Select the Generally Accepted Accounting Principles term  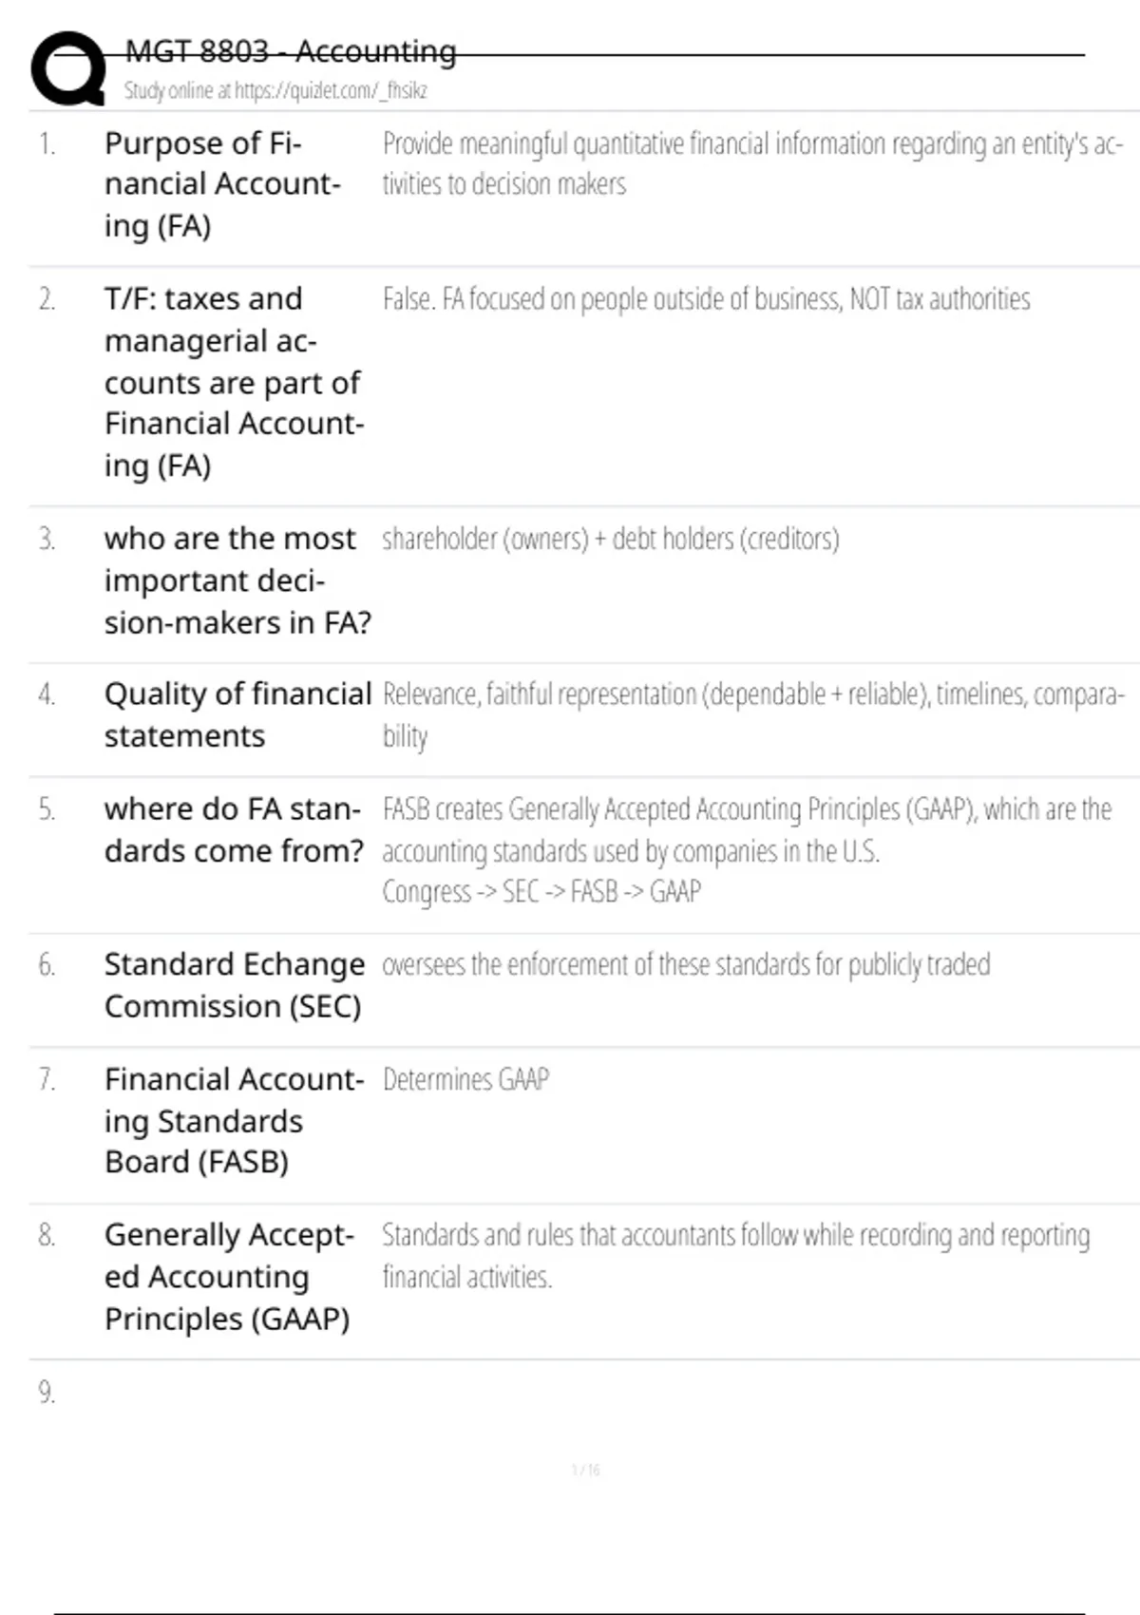pyautogui.click(x=228, y=1276)
